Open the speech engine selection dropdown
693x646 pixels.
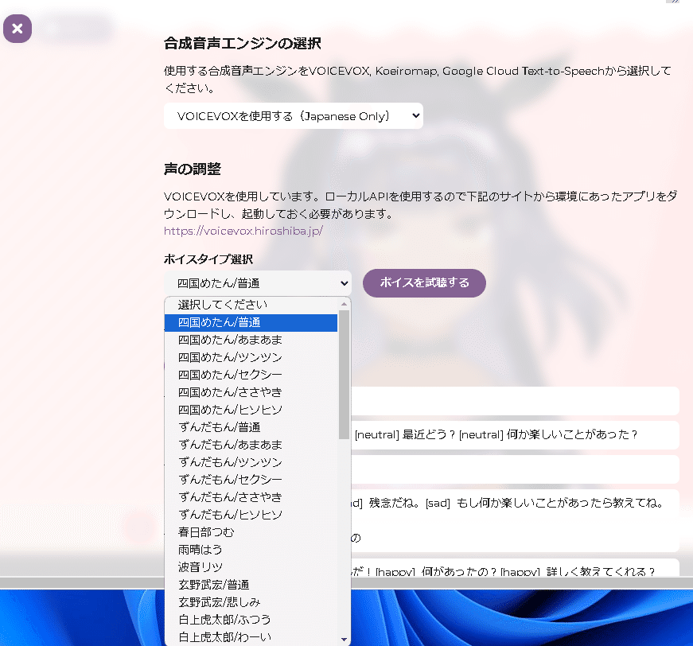[x=293, y=116]
